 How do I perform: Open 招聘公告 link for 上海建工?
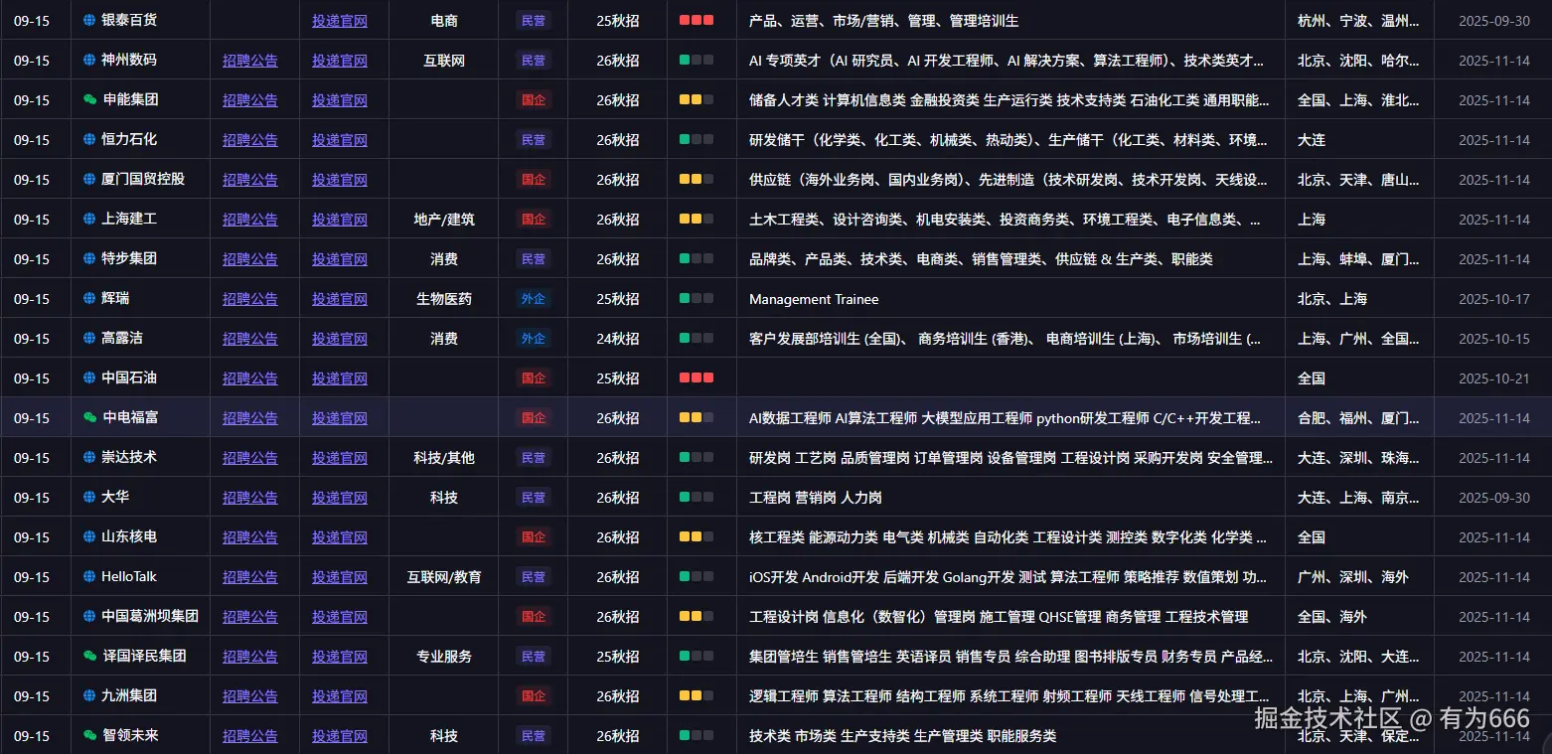click(x=250, y=220)
